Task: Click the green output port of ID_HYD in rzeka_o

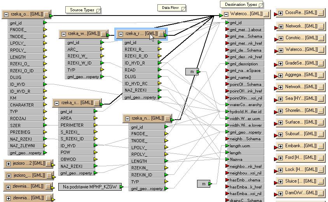Action: (45, 84)
